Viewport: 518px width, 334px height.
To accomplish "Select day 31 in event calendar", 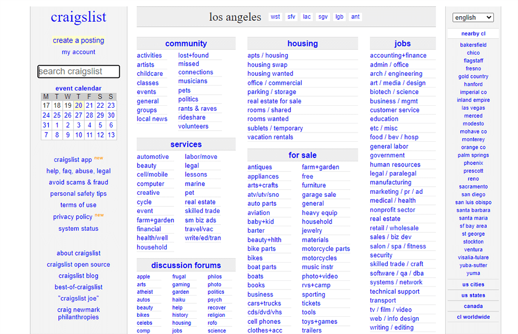I will coord(46,125).
